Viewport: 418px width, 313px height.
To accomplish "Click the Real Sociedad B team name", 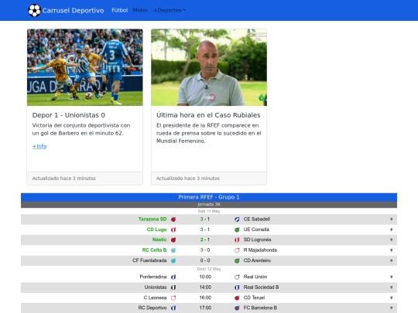I will click(261, 287).
